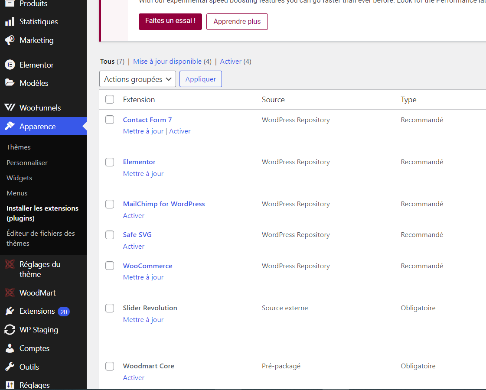486x390 pixels.
Task: Open the Elementor plugin title link
Action: tap(139, 162)
